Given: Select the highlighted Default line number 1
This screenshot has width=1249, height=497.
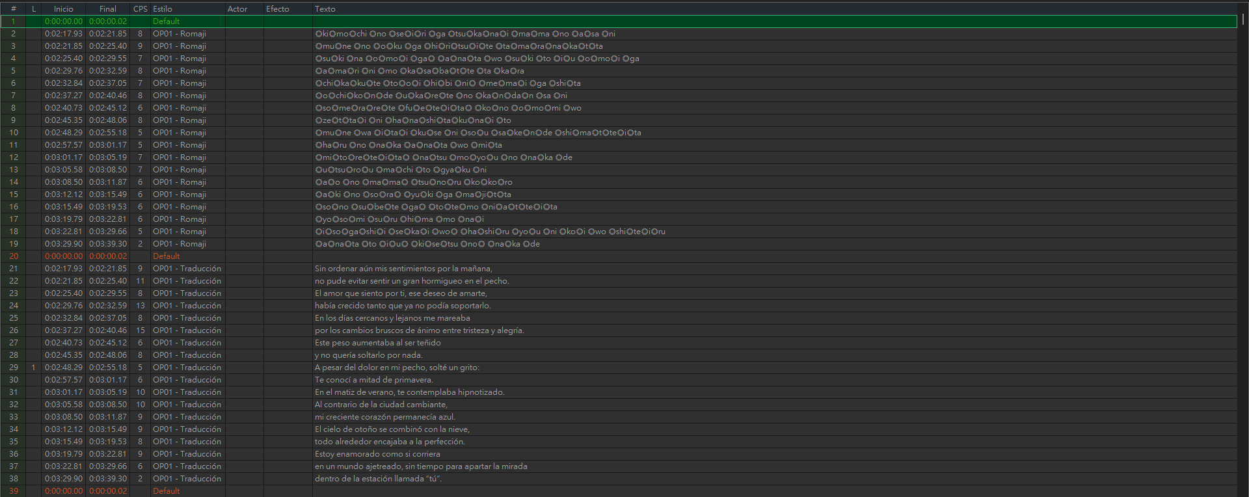Looking at the screenshot, I should pos(166,21).
